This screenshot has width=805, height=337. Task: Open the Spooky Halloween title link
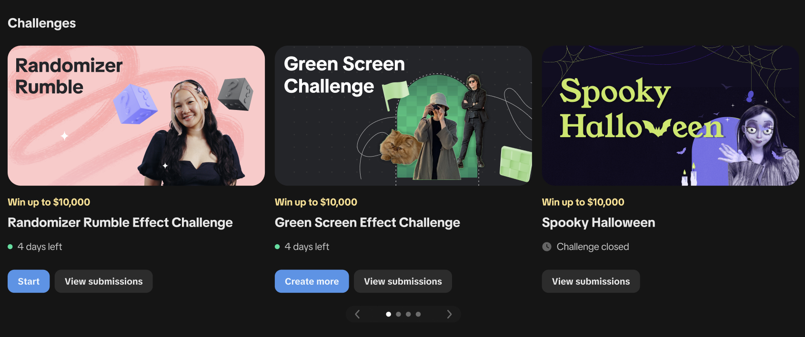(x=599, y=223)
